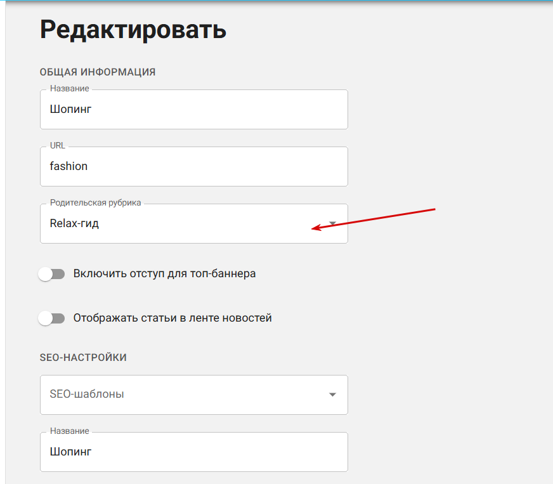Viewport: 553px width, 484px height.
Task: Click the arrow icon of SEO-шаблоны
Action: tap(332, 395)
